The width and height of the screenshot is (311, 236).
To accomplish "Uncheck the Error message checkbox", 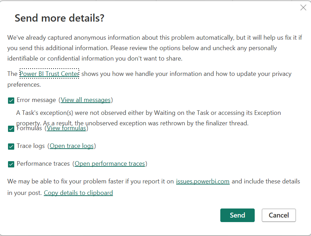I will [11, 101].
